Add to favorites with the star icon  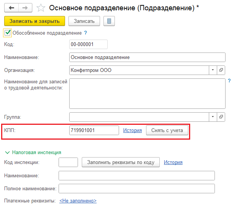coord(41,8)
